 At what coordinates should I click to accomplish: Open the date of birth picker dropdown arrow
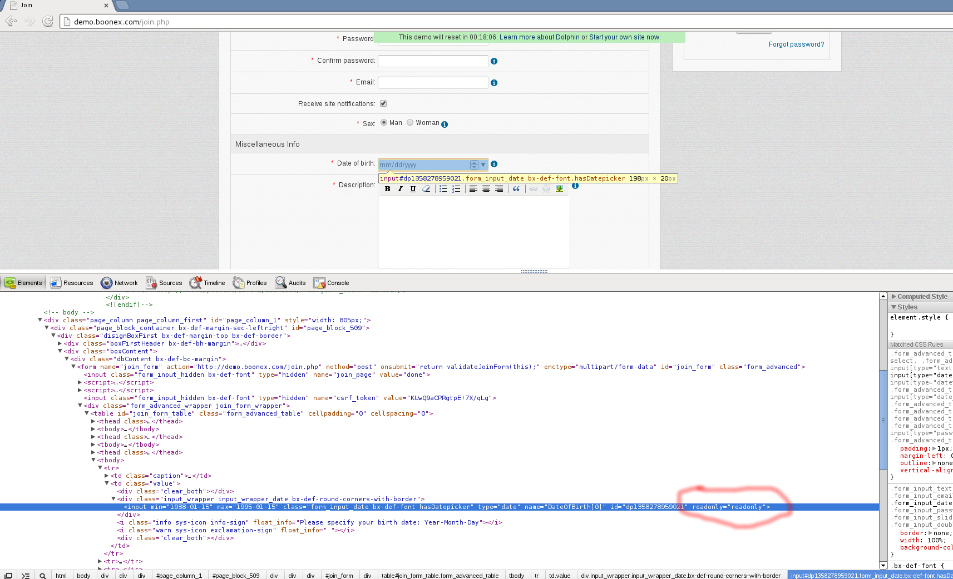point(483,165)
